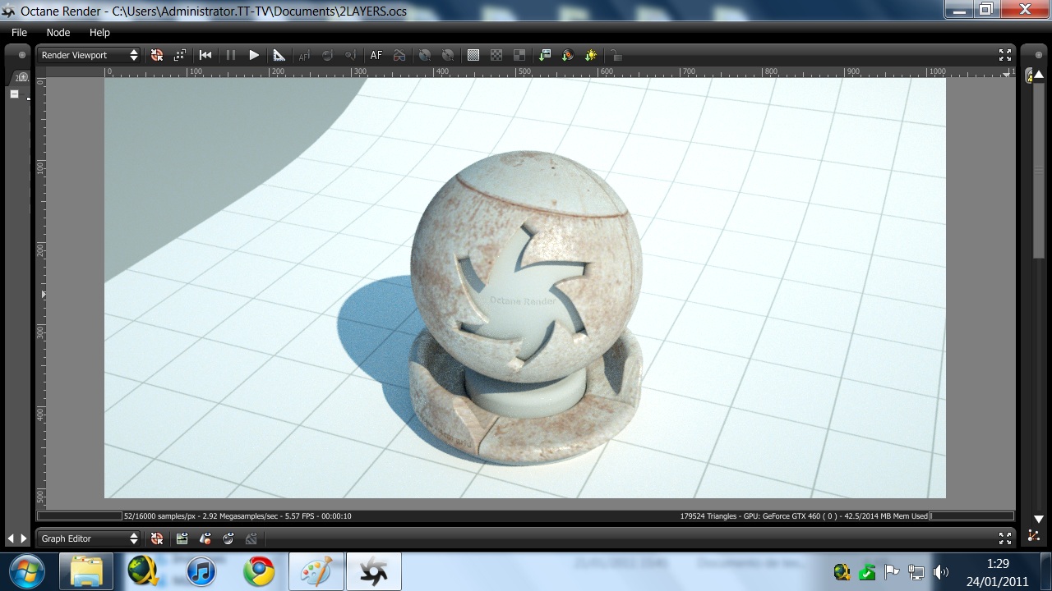
Task: Switch to Paint in the taskbar
Action: pos(316,571)
